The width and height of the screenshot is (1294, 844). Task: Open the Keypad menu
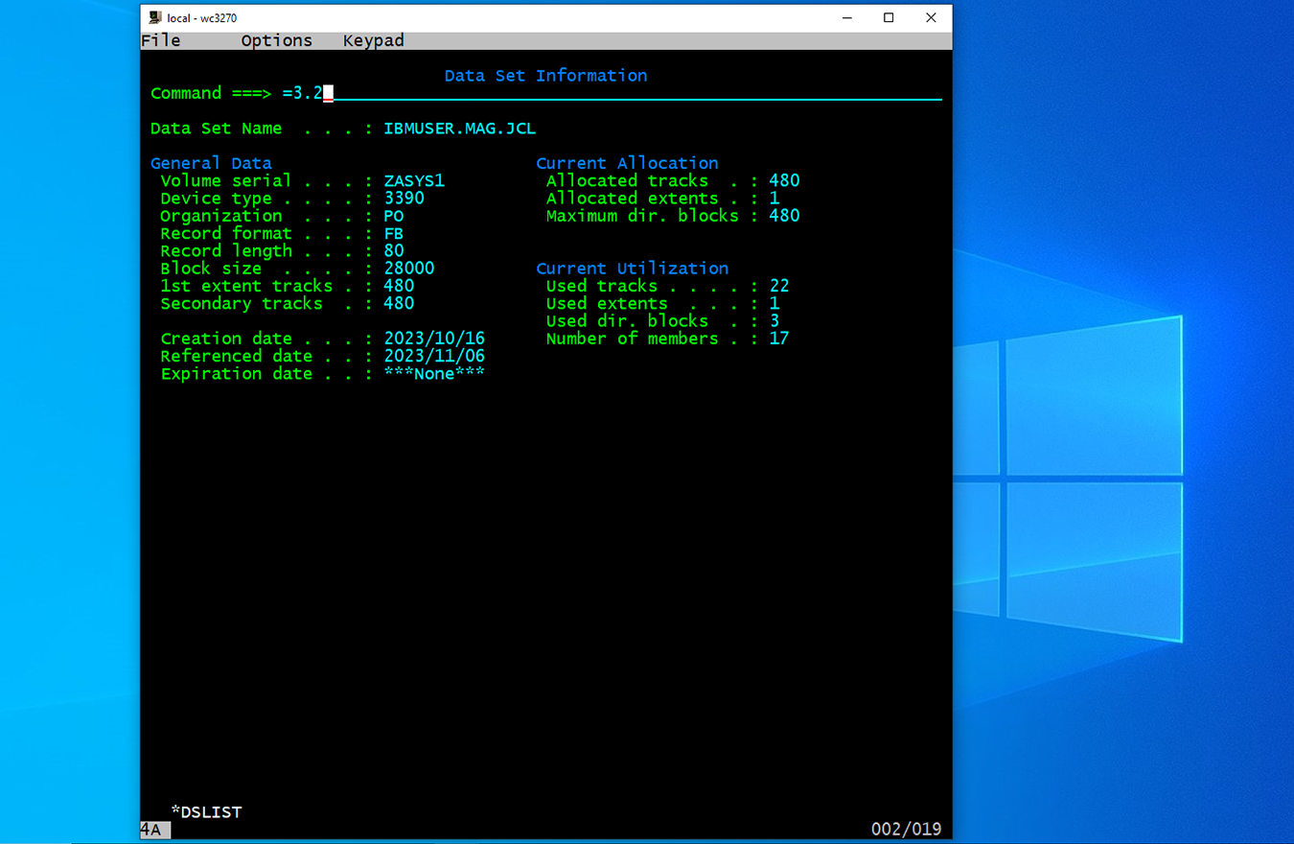373,40
